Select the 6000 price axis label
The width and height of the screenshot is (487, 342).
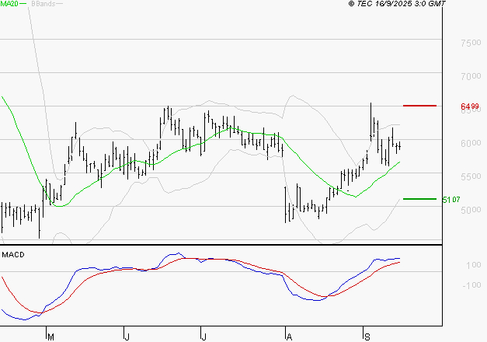click(471, 144)
